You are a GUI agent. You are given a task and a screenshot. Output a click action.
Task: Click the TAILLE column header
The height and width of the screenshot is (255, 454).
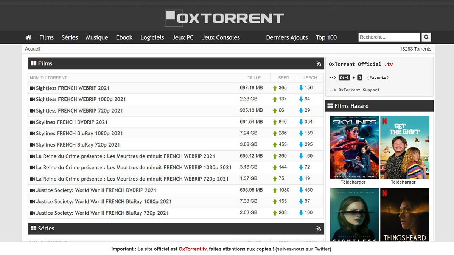coord(254,78)
